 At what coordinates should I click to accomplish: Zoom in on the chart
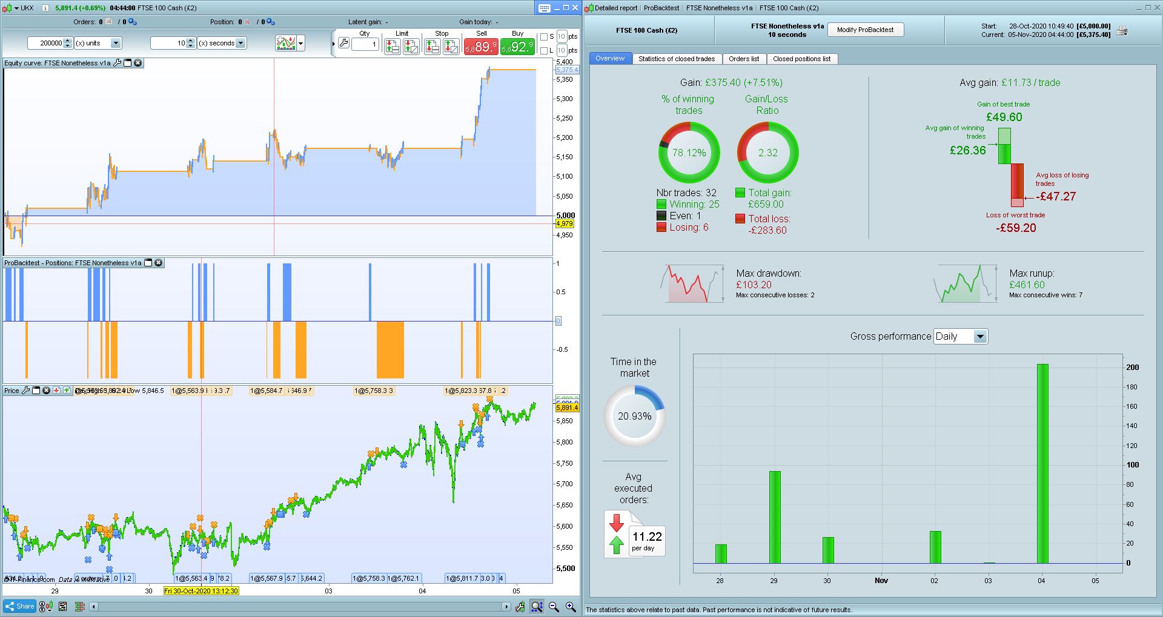click(571, 606)
